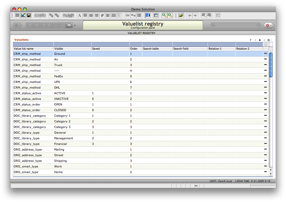Sort by Visible column header

pyautogui.click(x=72, y=49)
